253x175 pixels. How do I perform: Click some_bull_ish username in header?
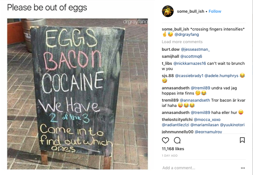[191, 11]
